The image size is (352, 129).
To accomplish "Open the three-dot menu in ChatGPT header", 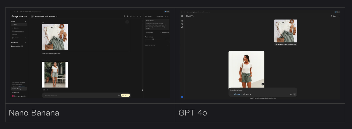I will pyautogui.click(x=339, y=16).
